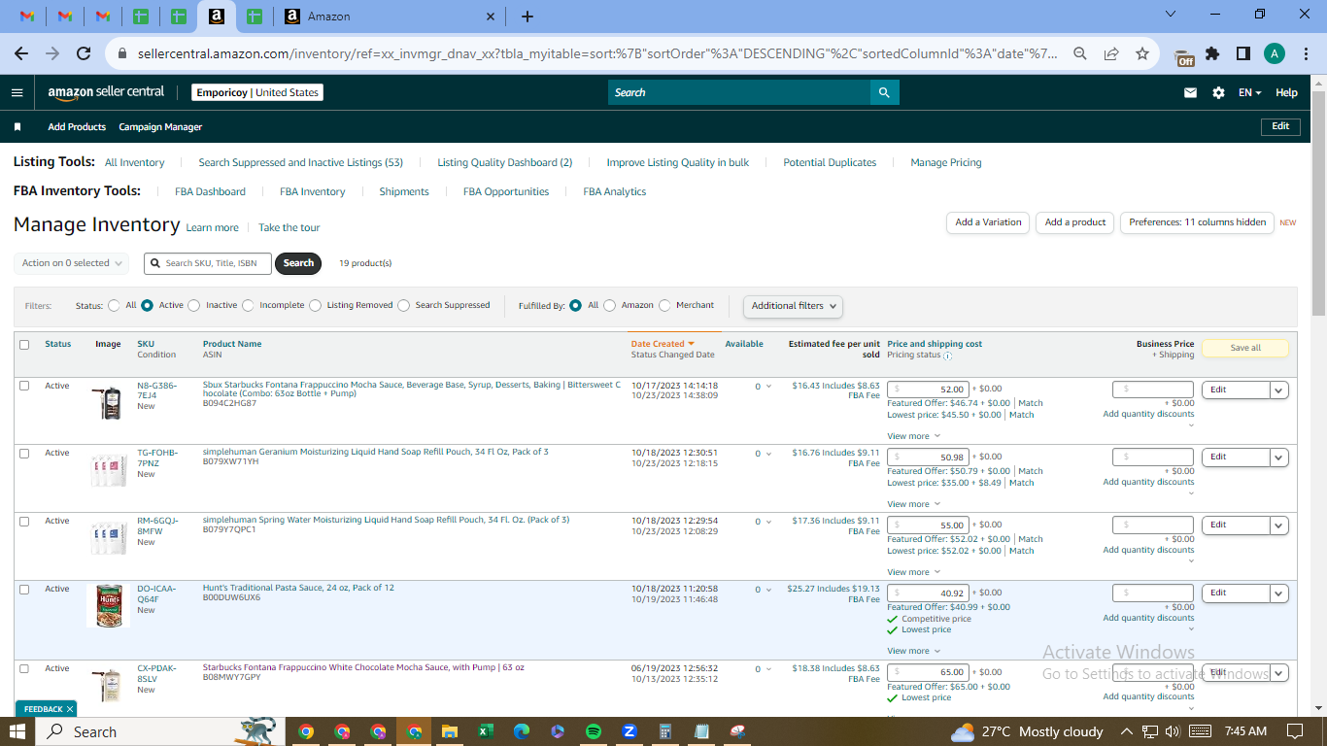Viewport: 1327px width, 746px height.
Task: Select the Listing Removed radio button
Action: click(x=315, y=305)
